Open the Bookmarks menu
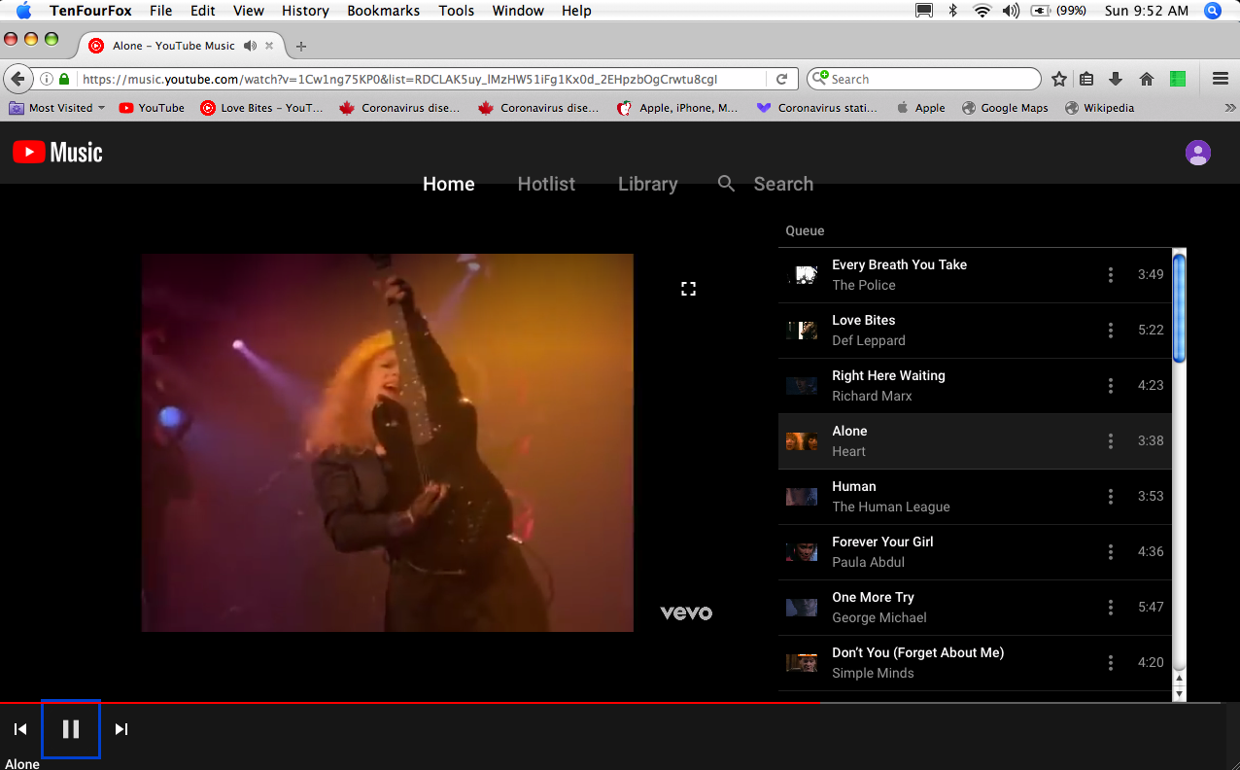Screen dimensions: 1240x770 tap(384, 11)
